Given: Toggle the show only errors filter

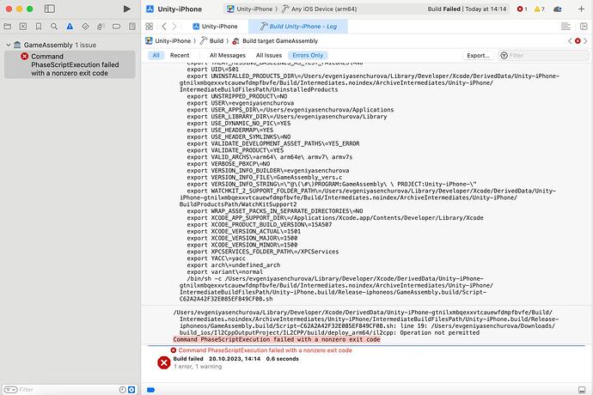Looking at the screenshot, I should [x=131, y=389].
